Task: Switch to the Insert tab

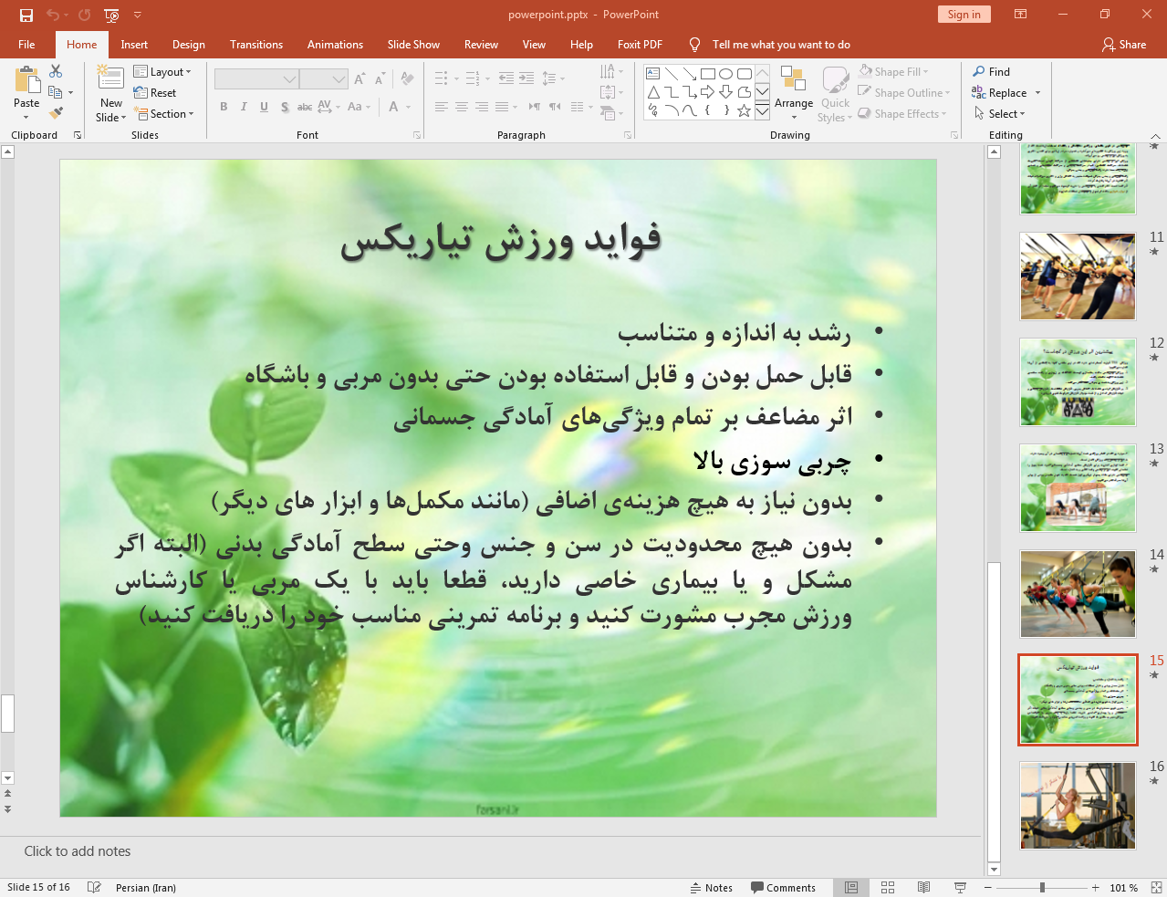Action: coord(134,45)
